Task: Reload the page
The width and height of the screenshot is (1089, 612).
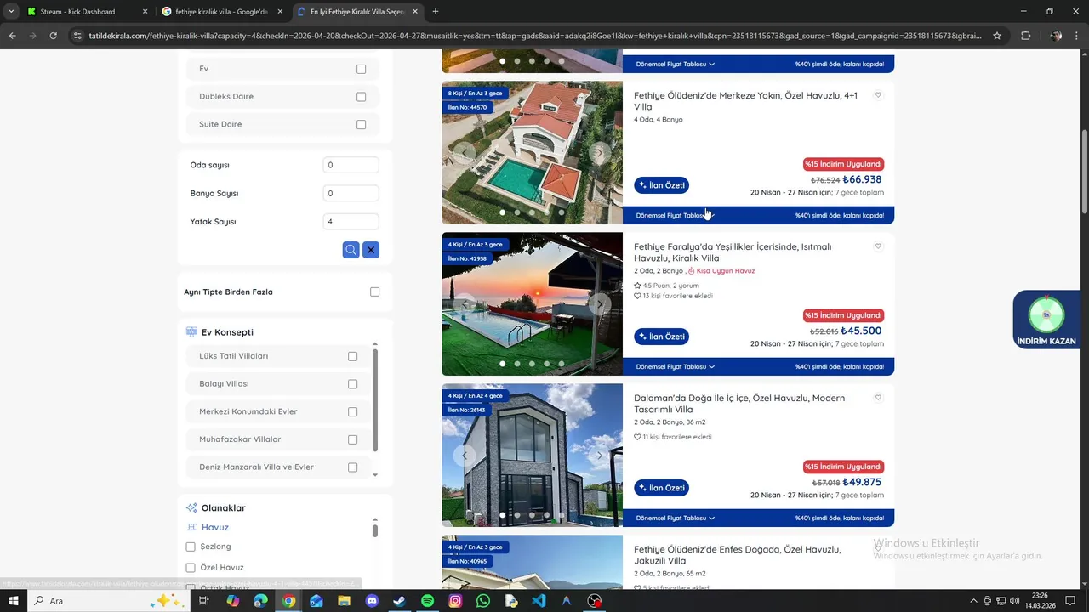Action: 53,36
